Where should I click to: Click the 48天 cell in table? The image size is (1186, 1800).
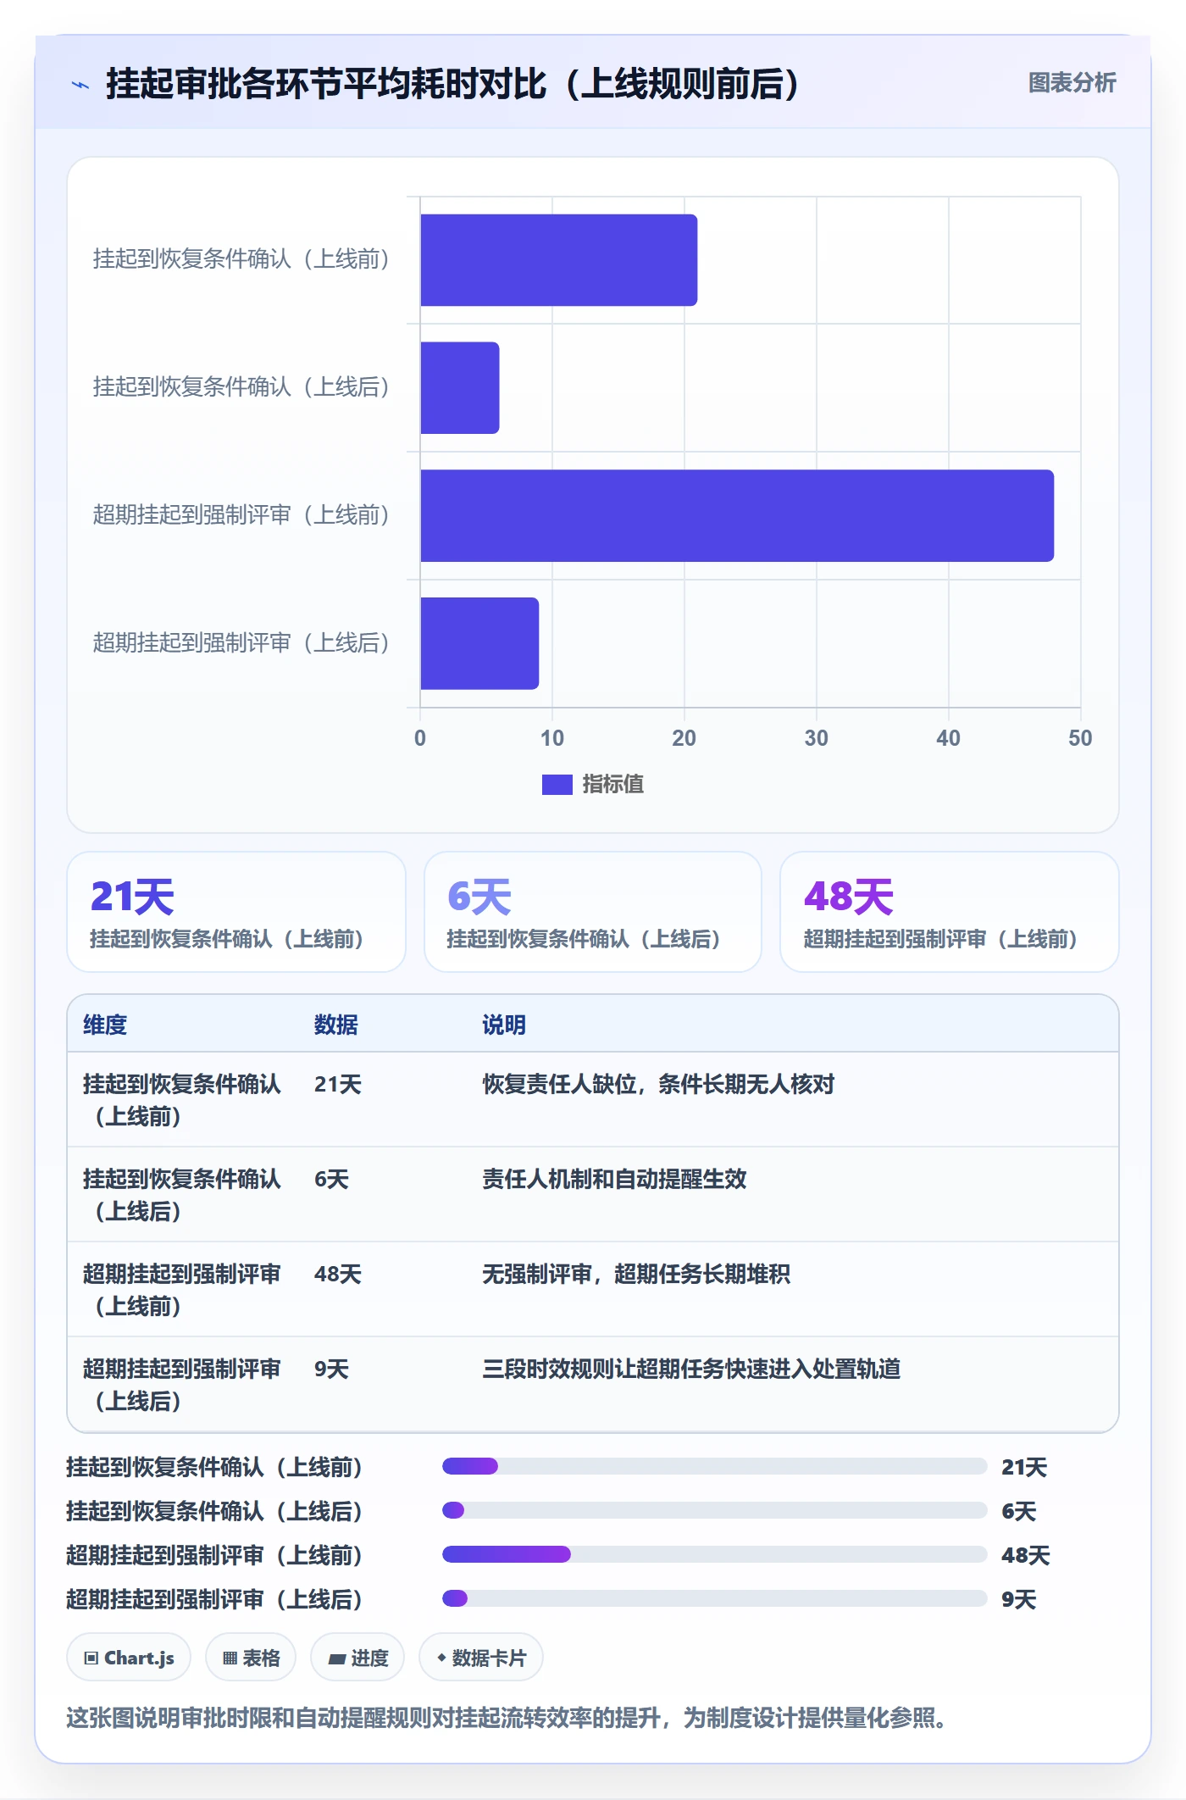point(338,1274)
